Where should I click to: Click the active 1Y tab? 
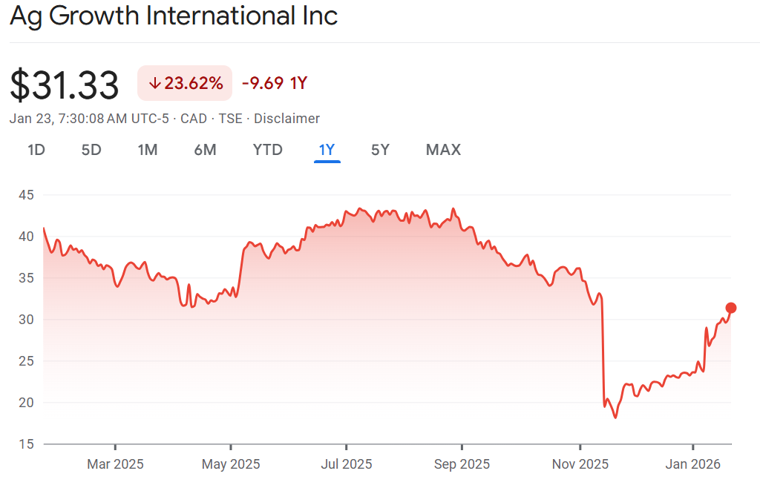click(x=327, y=150)
